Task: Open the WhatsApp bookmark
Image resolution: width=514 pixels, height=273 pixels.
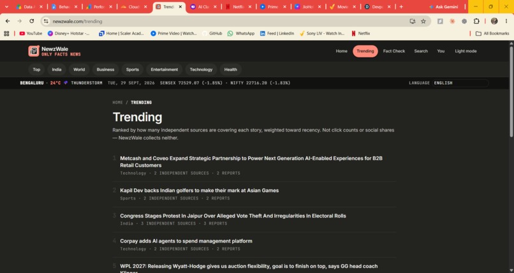Action: tap(241, 33)
